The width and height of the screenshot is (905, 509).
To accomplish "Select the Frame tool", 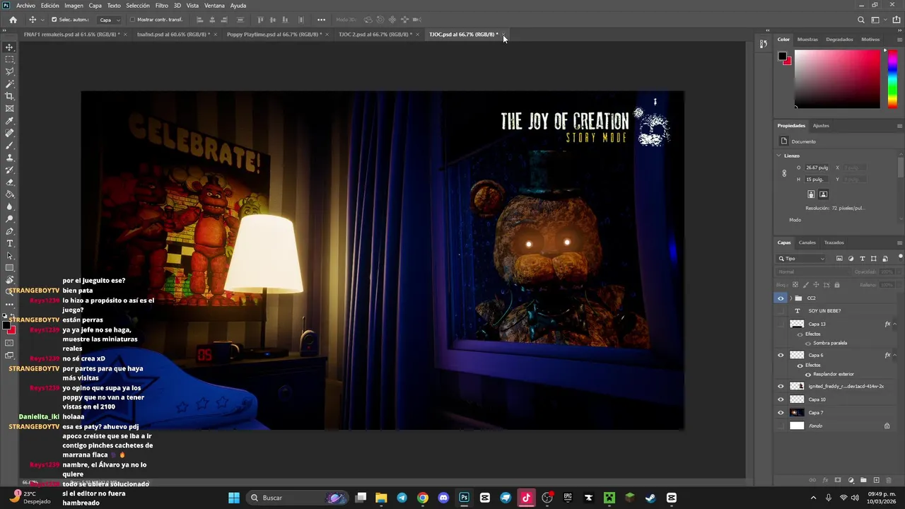I will [x=9, y=108].
